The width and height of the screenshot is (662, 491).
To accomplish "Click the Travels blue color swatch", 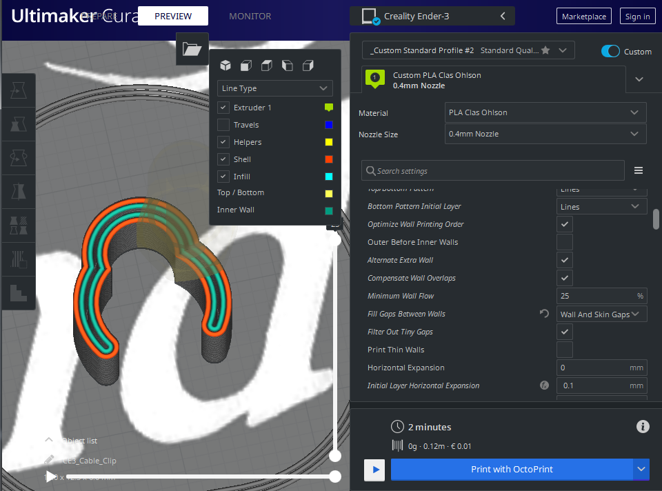I will [x=329, y=125].
